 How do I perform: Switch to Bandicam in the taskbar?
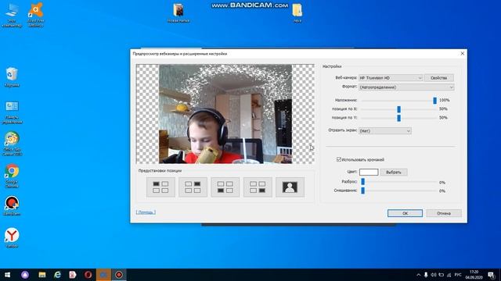tap(119, 275)
